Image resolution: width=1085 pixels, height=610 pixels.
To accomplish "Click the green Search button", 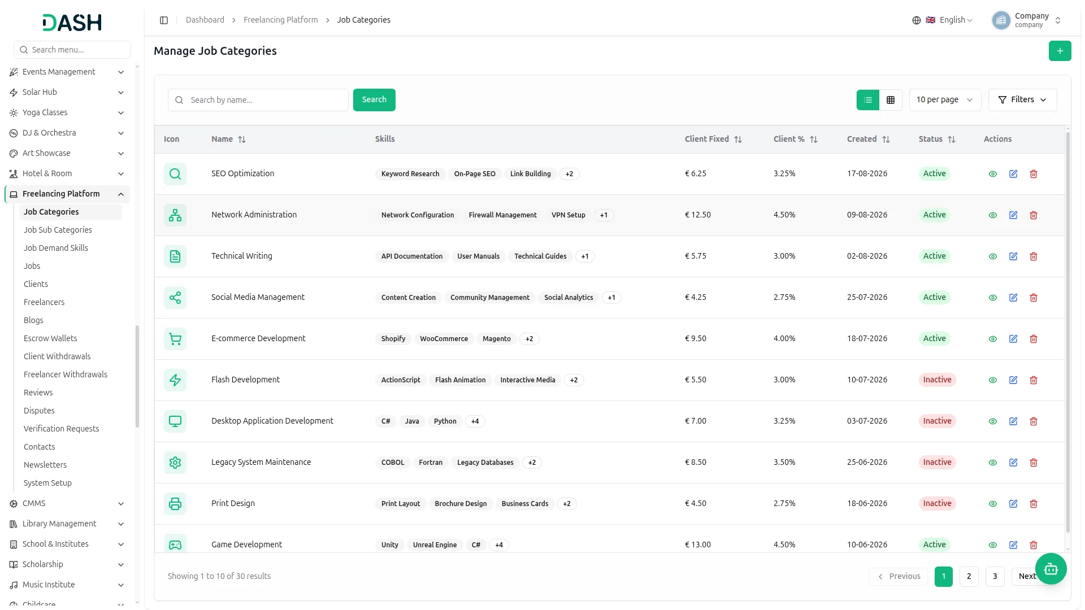I will (x=374, y=100).
